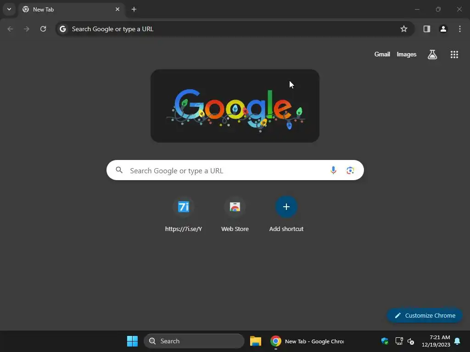Click the magnifier icon in search box

point(119,170)
